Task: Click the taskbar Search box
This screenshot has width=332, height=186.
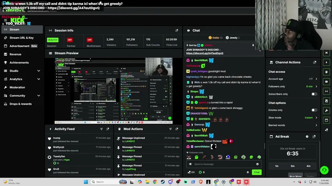Action: click(109, 182)
